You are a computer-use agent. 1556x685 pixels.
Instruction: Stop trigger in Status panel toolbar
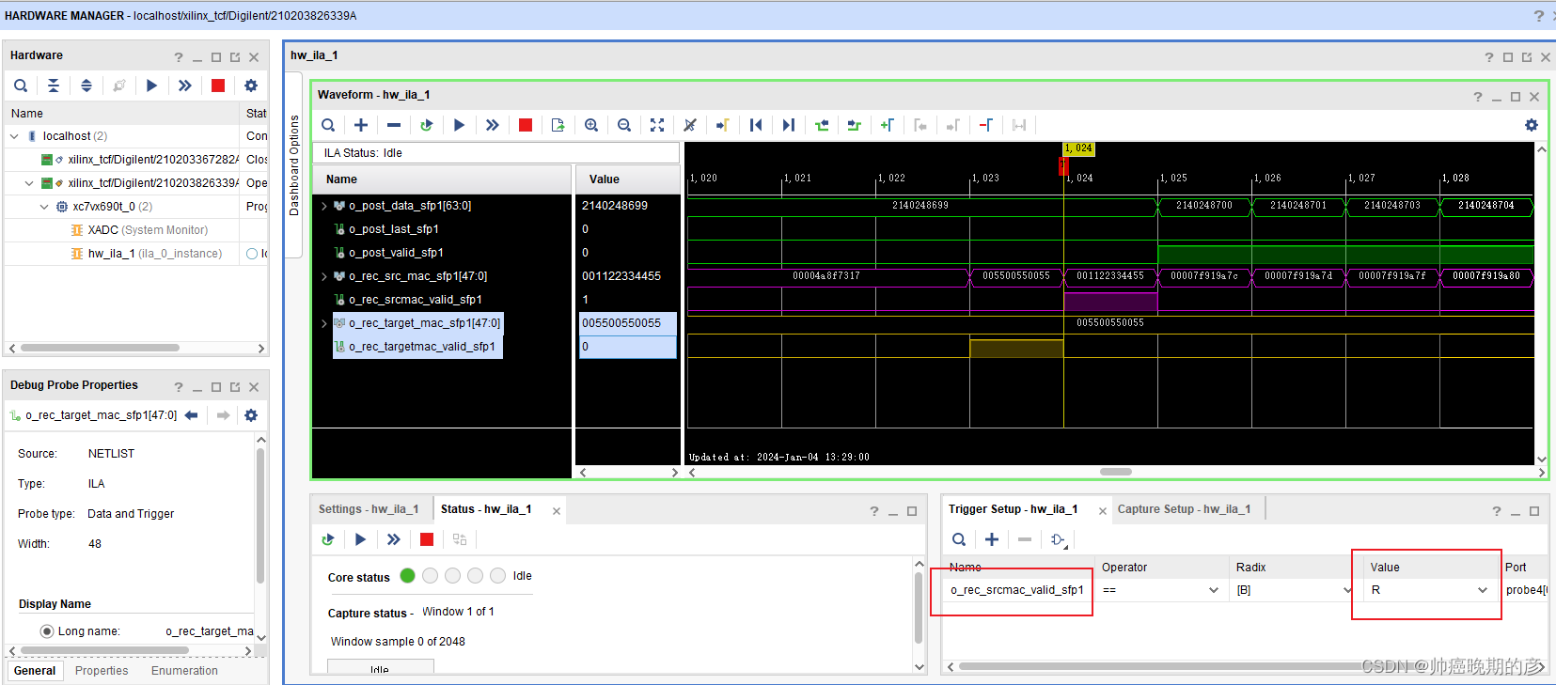tap(427, 539)
